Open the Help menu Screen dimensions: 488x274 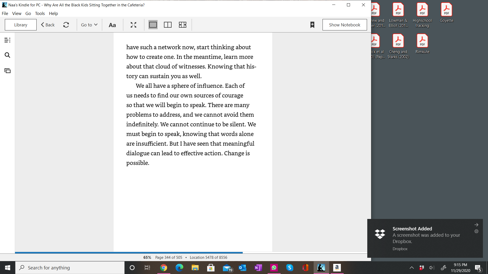click(x=53, y=13)
